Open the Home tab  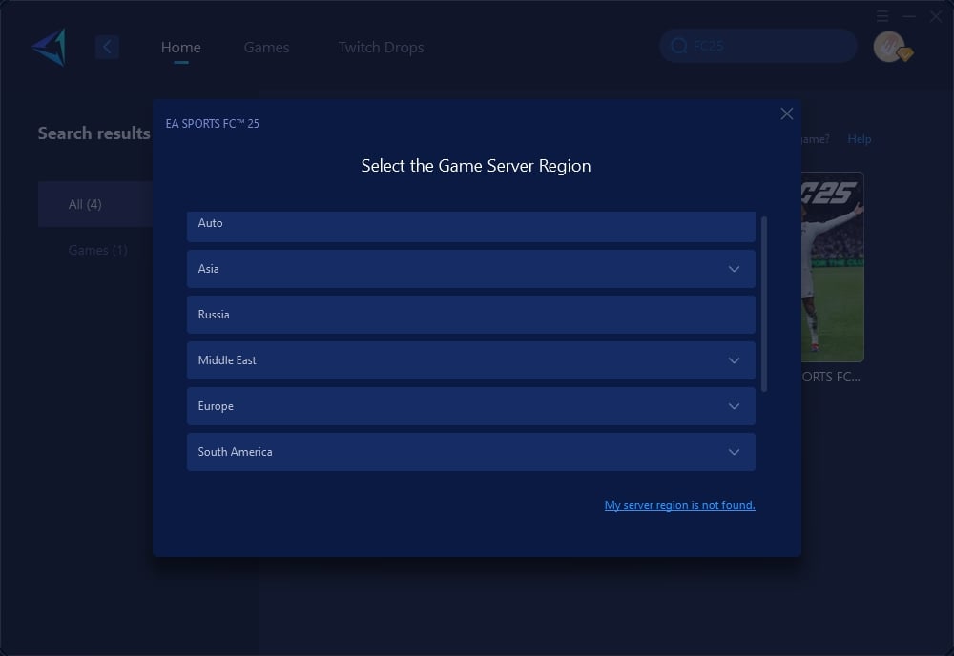pyautogui.click(x=180, y=48)
